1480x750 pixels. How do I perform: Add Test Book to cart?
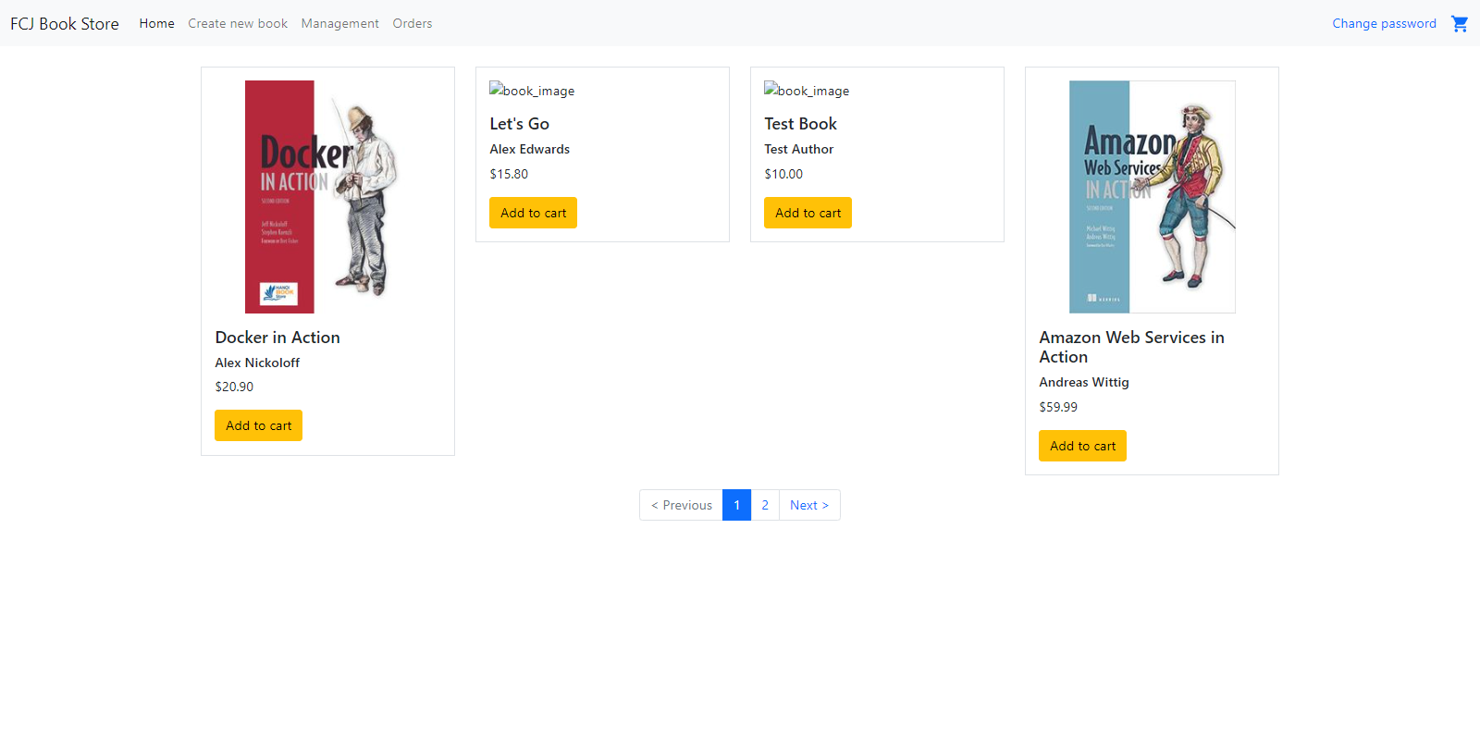808,213
